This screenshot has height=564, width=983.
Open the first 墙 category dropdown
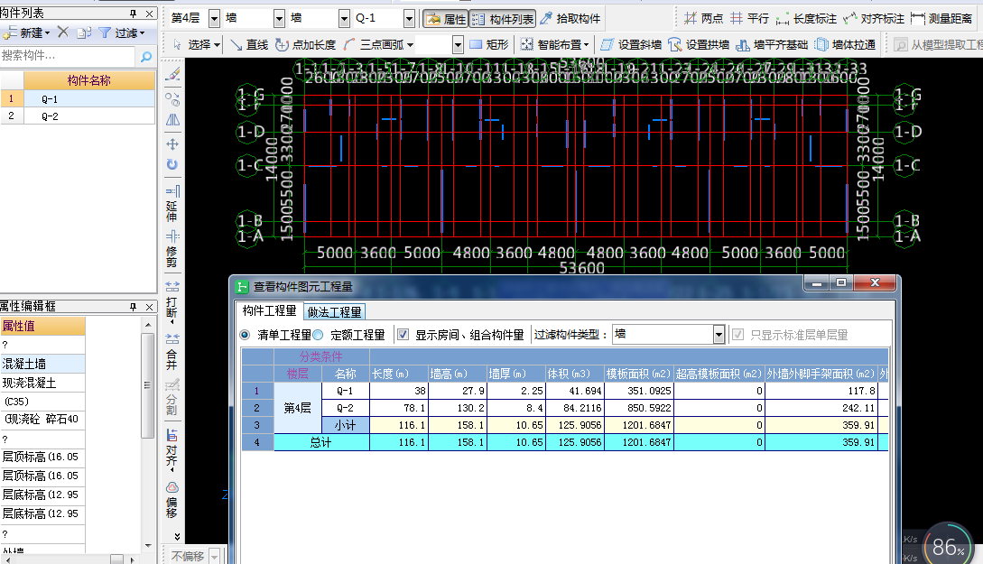tap(279, 19)
